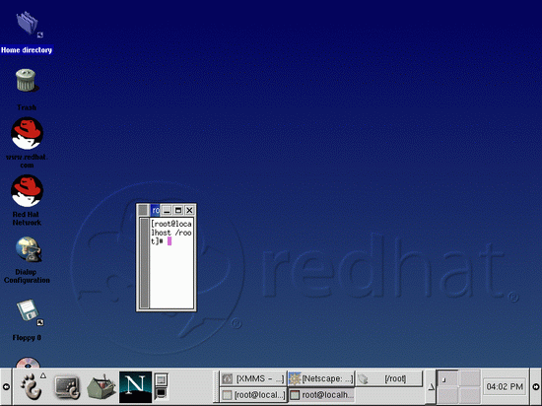Click the lower small monitor panel icon

tap(161, 393)
